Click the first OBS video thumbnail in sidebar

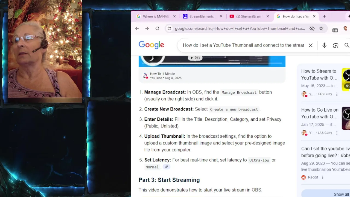(x=346, y=79)
